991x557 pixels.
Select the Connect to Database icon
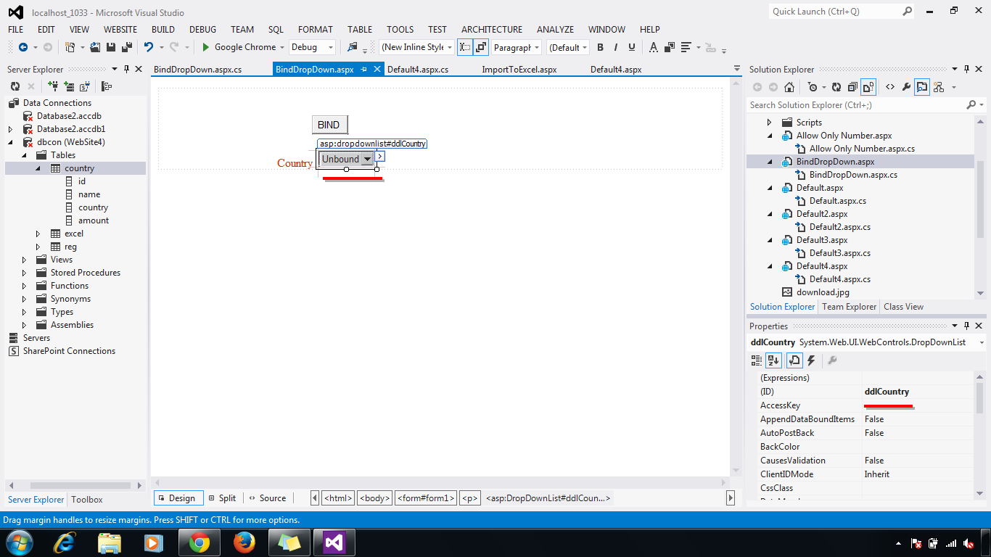(x=52, y=86)
